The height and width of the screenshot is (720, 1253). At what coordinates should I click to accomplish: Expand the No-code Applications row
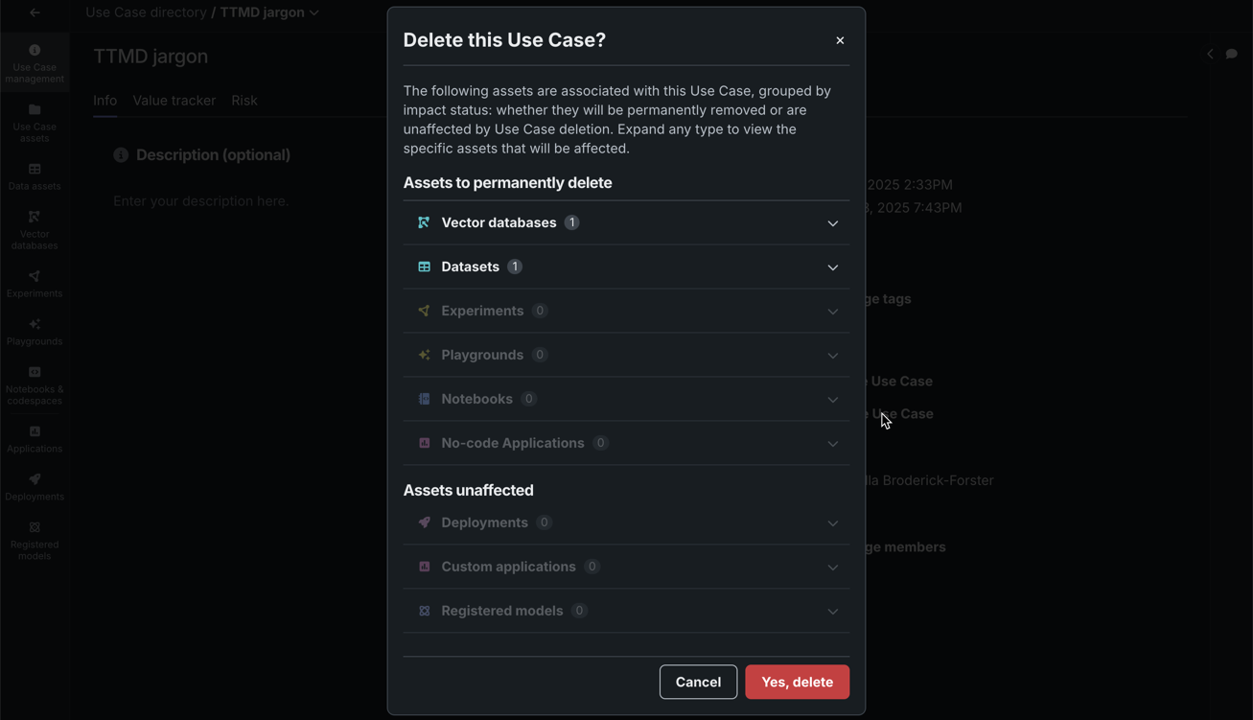click(x=832, y=444)
